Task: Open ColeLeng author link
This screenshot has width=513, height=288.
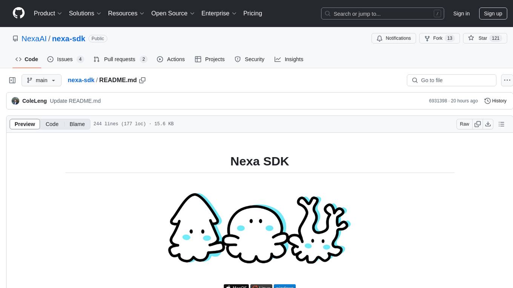Action: 35,101
